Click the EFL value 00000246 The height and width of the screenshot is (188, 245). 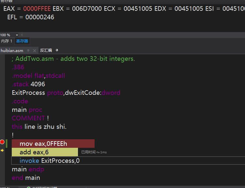(40, 17)
